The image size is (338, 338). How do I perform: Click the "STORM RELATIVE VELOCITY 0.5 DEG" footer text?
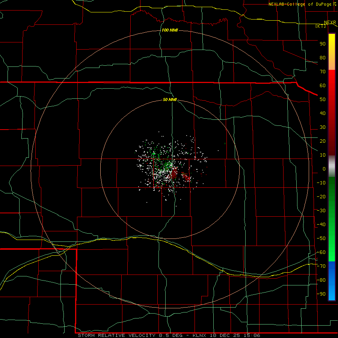click(130, 335)
